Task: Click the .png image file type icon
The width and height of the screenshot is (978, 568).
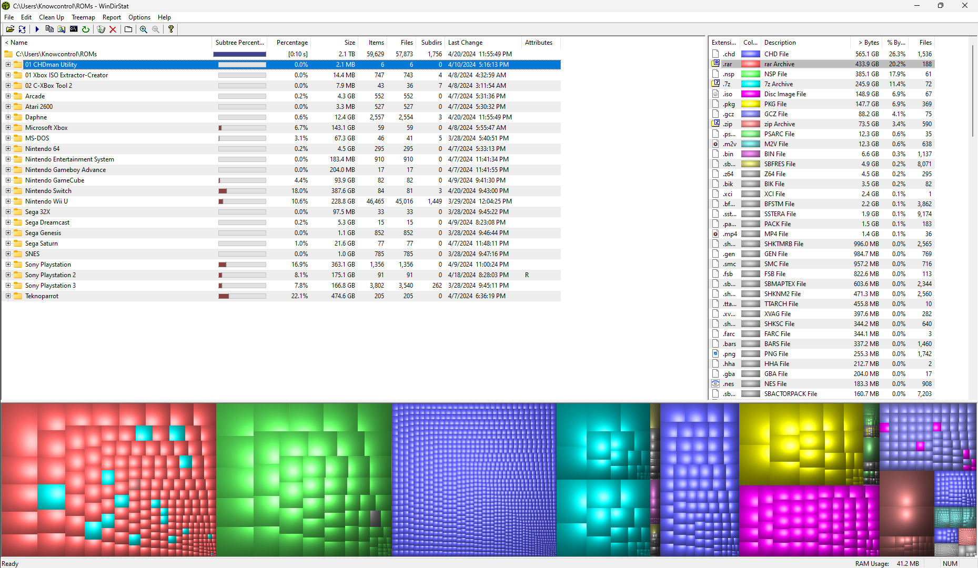Action: 715,354
